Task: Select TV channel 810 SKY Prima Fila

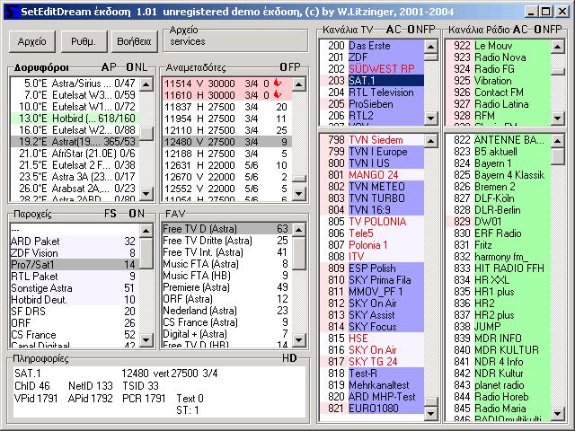Action: click(x=372, y=280)
